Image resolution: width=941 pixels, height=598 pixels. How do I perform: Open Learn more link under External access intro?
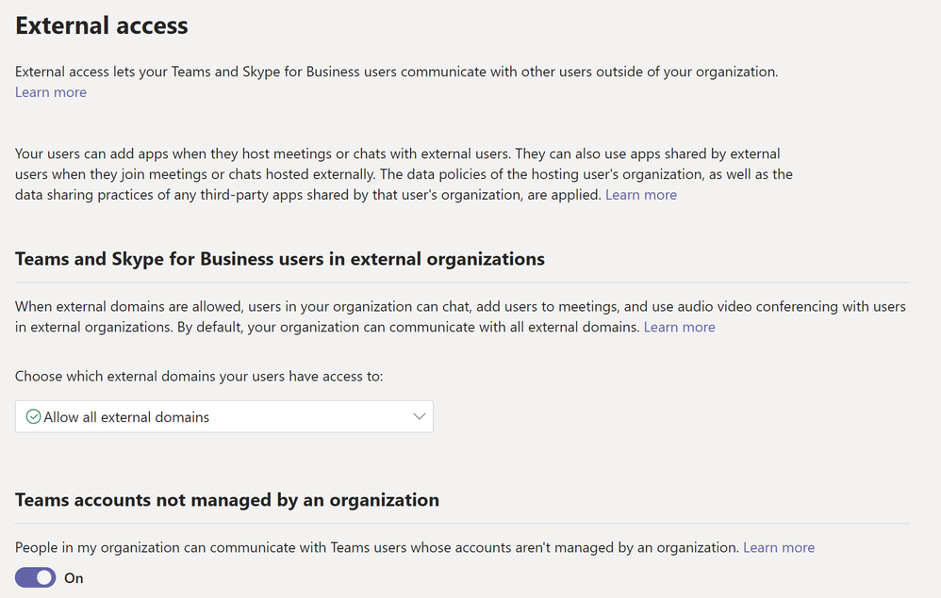(51, 92)
